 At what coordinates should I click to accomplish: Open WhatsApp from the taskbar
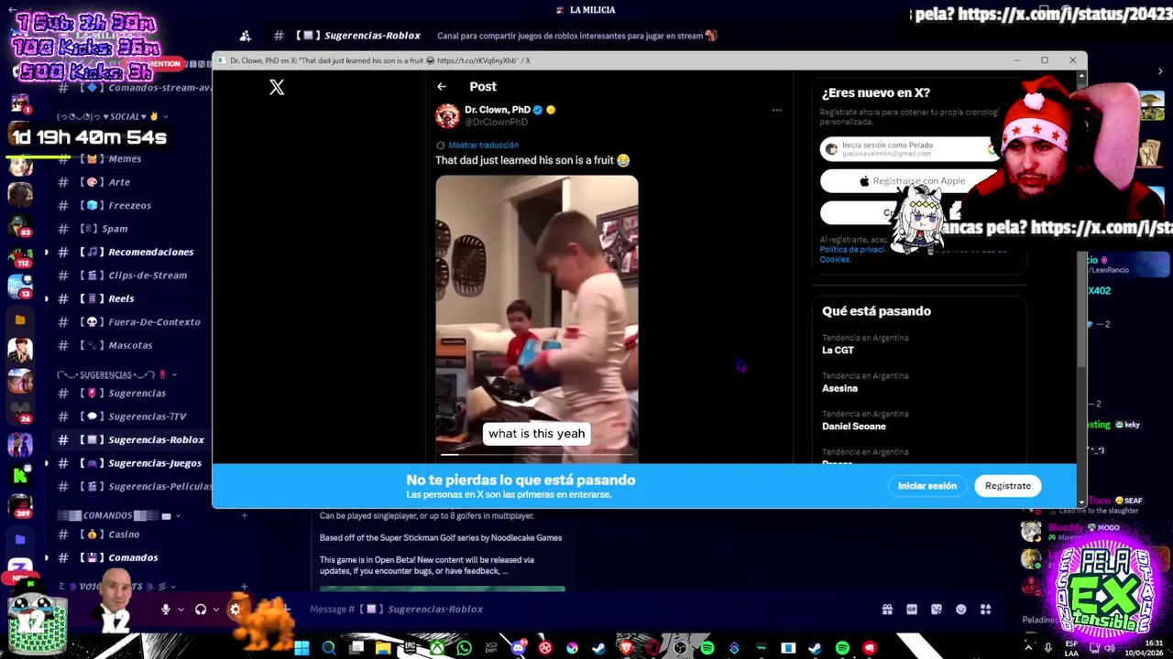coord(464,648)
